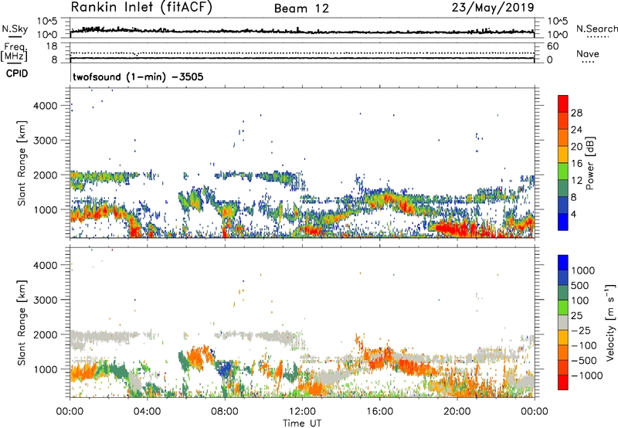Click the '12:00' time axis tick
The height and width of the screenshot is (428, 618).
point(302,411)
